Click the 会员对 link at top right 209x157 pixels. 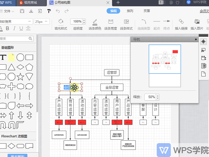coord(204,11)
